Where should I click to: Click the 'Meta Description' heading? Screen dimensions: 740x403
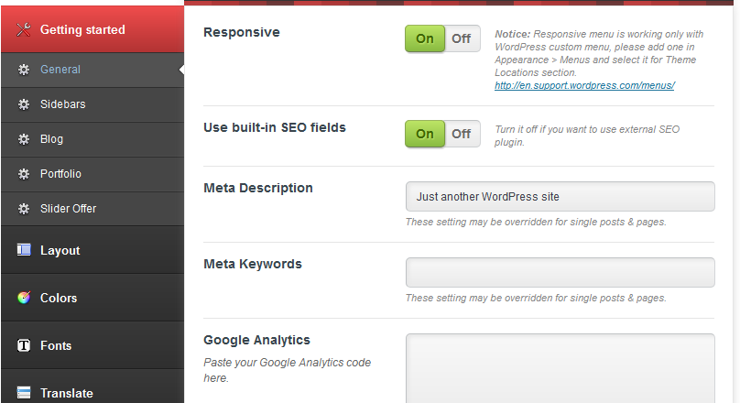[x=258, y=188]
